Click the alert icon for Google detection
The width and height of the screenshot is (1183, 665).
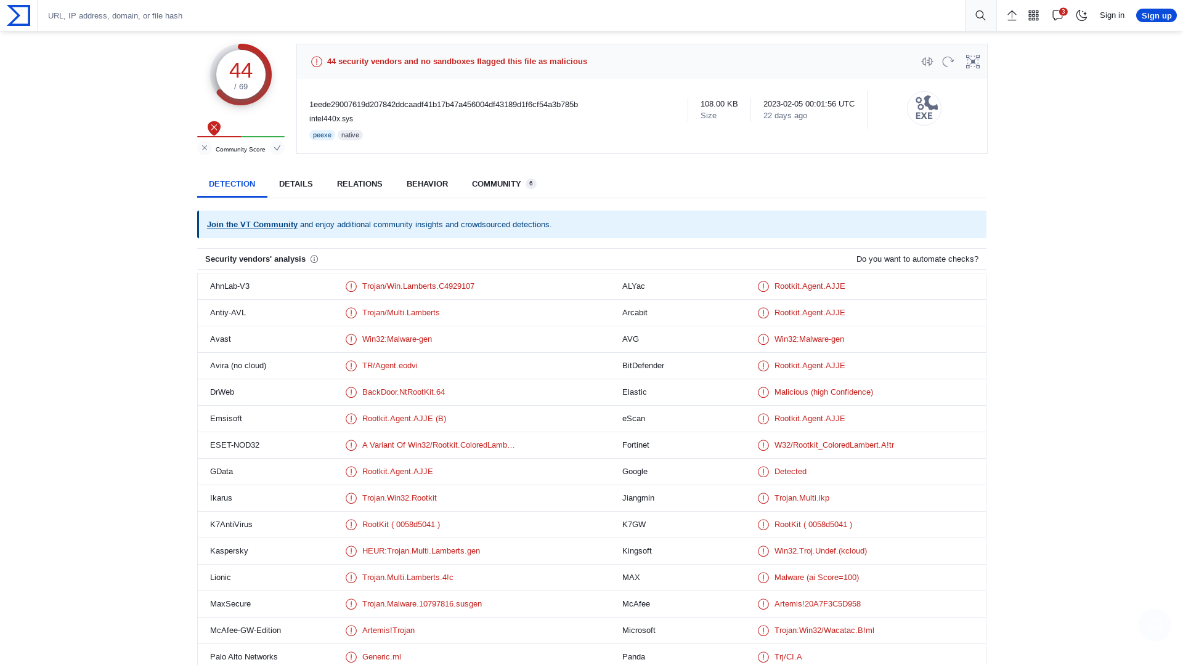pyautogui.click(x=763, y=472)
